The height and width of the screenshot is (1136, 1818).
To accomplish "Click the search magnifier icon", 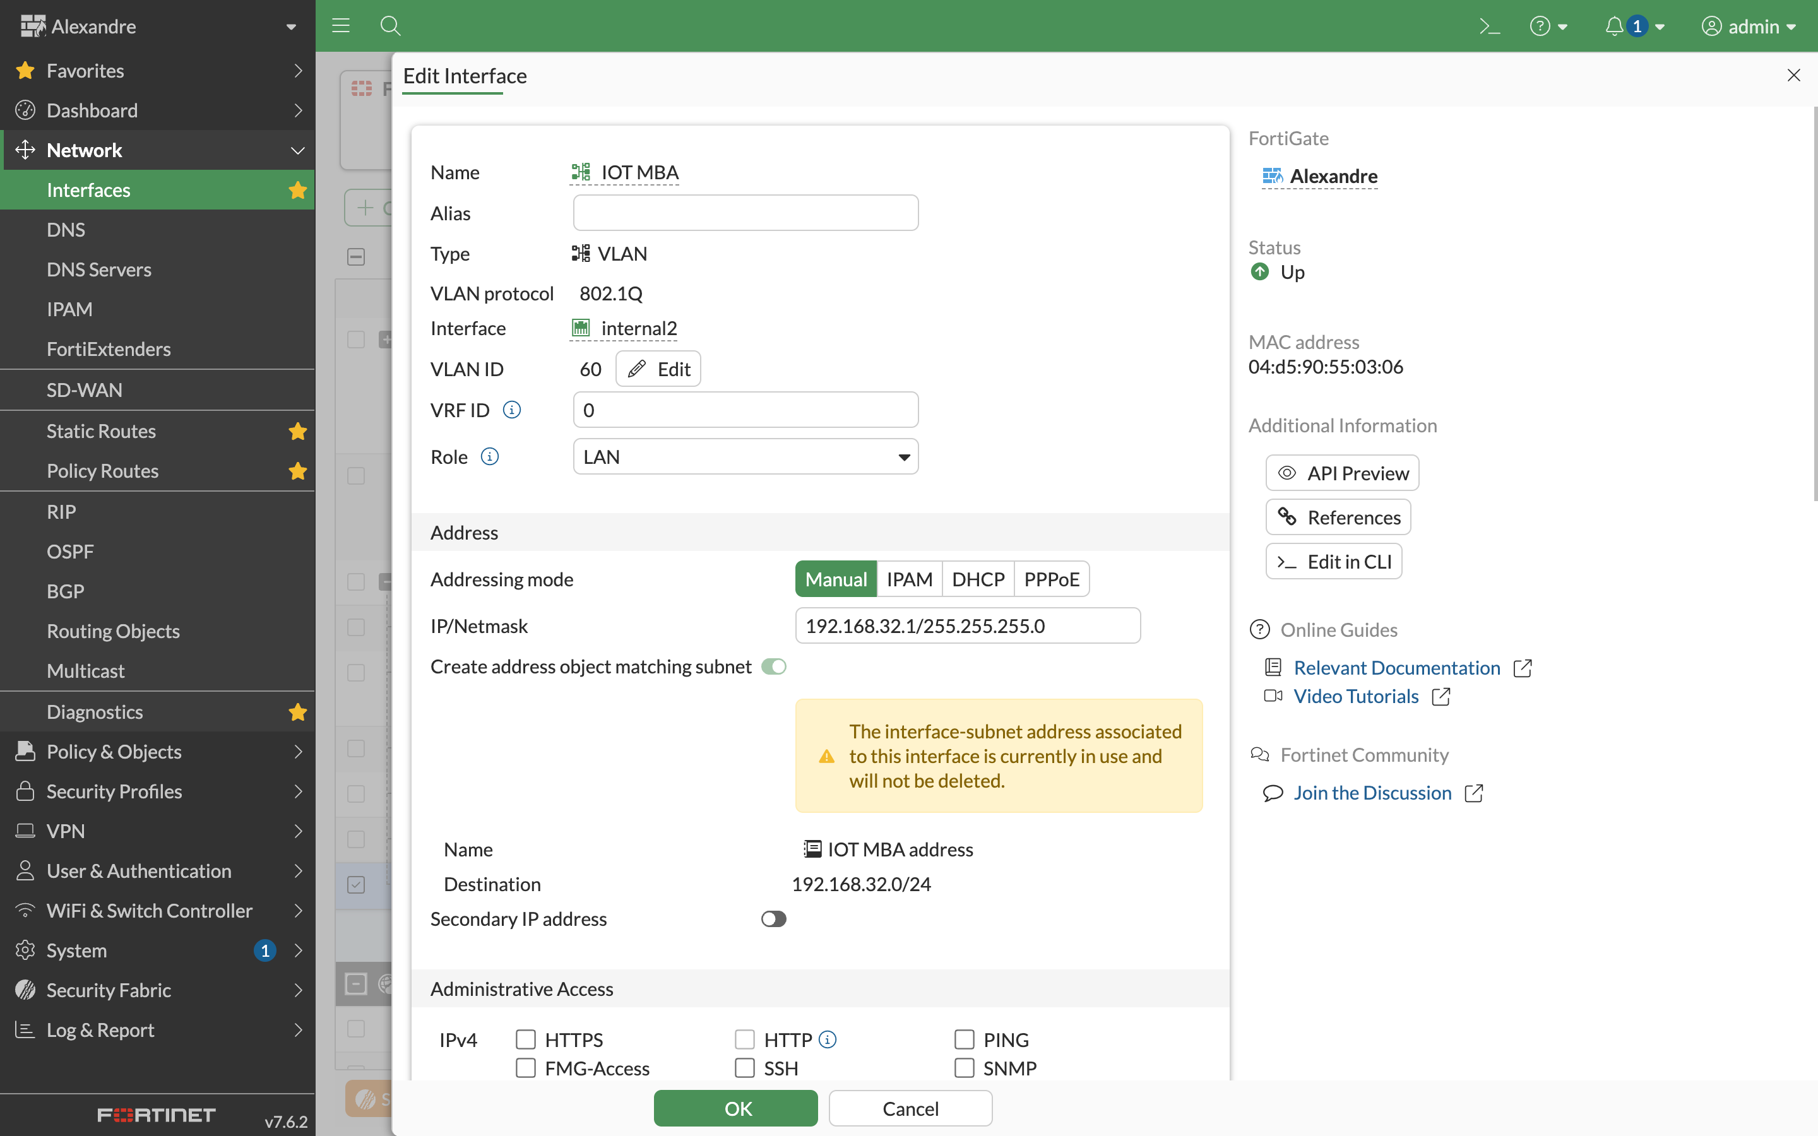I will click(x=390, y=27).
